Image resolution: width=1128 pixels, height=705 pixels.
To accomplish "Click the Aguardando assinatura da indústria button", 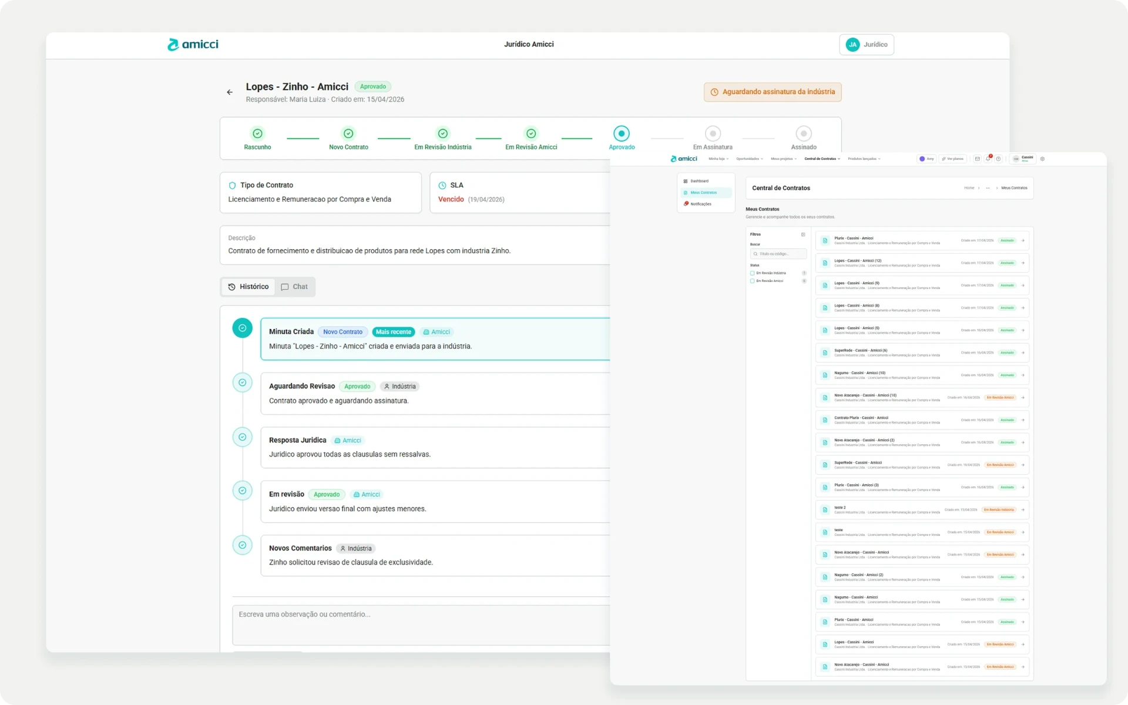I will coord(773,92).
